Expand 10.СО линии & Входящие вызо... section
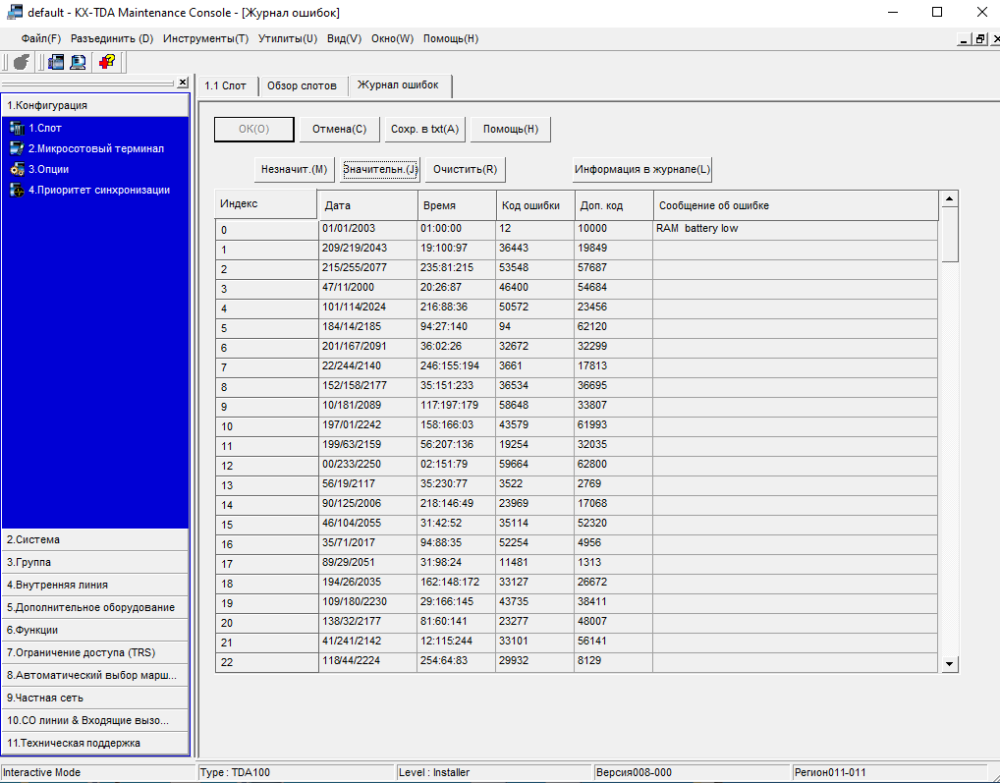Image resolution: width=1000 pixels, height=783 pixels. (95, 720)
